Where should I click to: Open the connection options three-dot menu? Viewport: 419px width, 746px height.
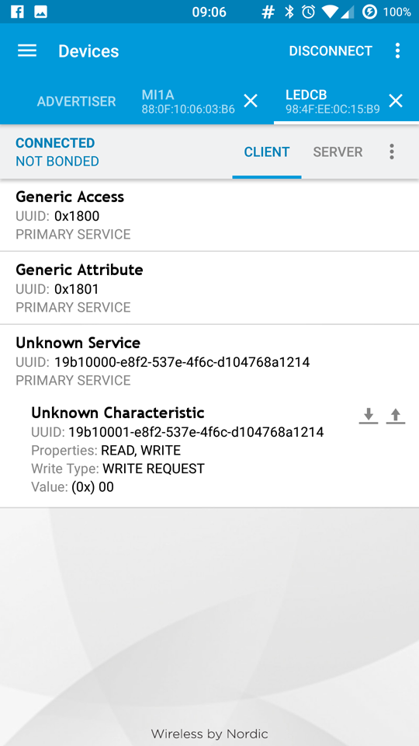pos(391,152)
